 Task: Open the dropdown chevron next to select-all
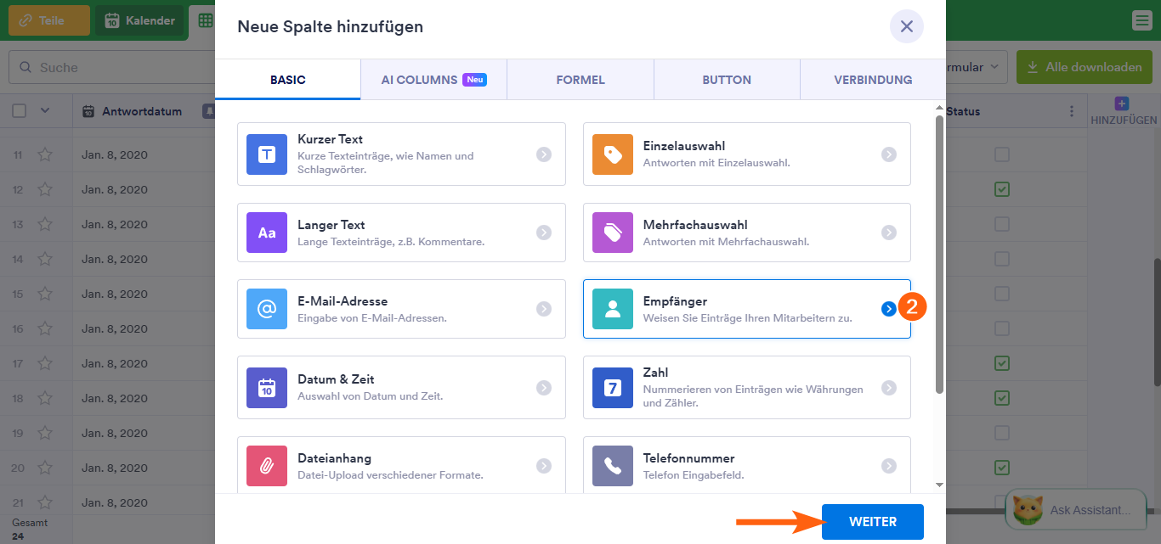pyautogui.click(x=45, y=111)
